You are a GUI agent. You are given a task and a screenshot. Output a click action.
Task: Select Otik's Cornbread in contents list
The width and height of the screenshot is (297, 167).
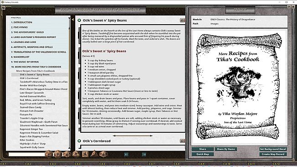[x=29, y=78]
